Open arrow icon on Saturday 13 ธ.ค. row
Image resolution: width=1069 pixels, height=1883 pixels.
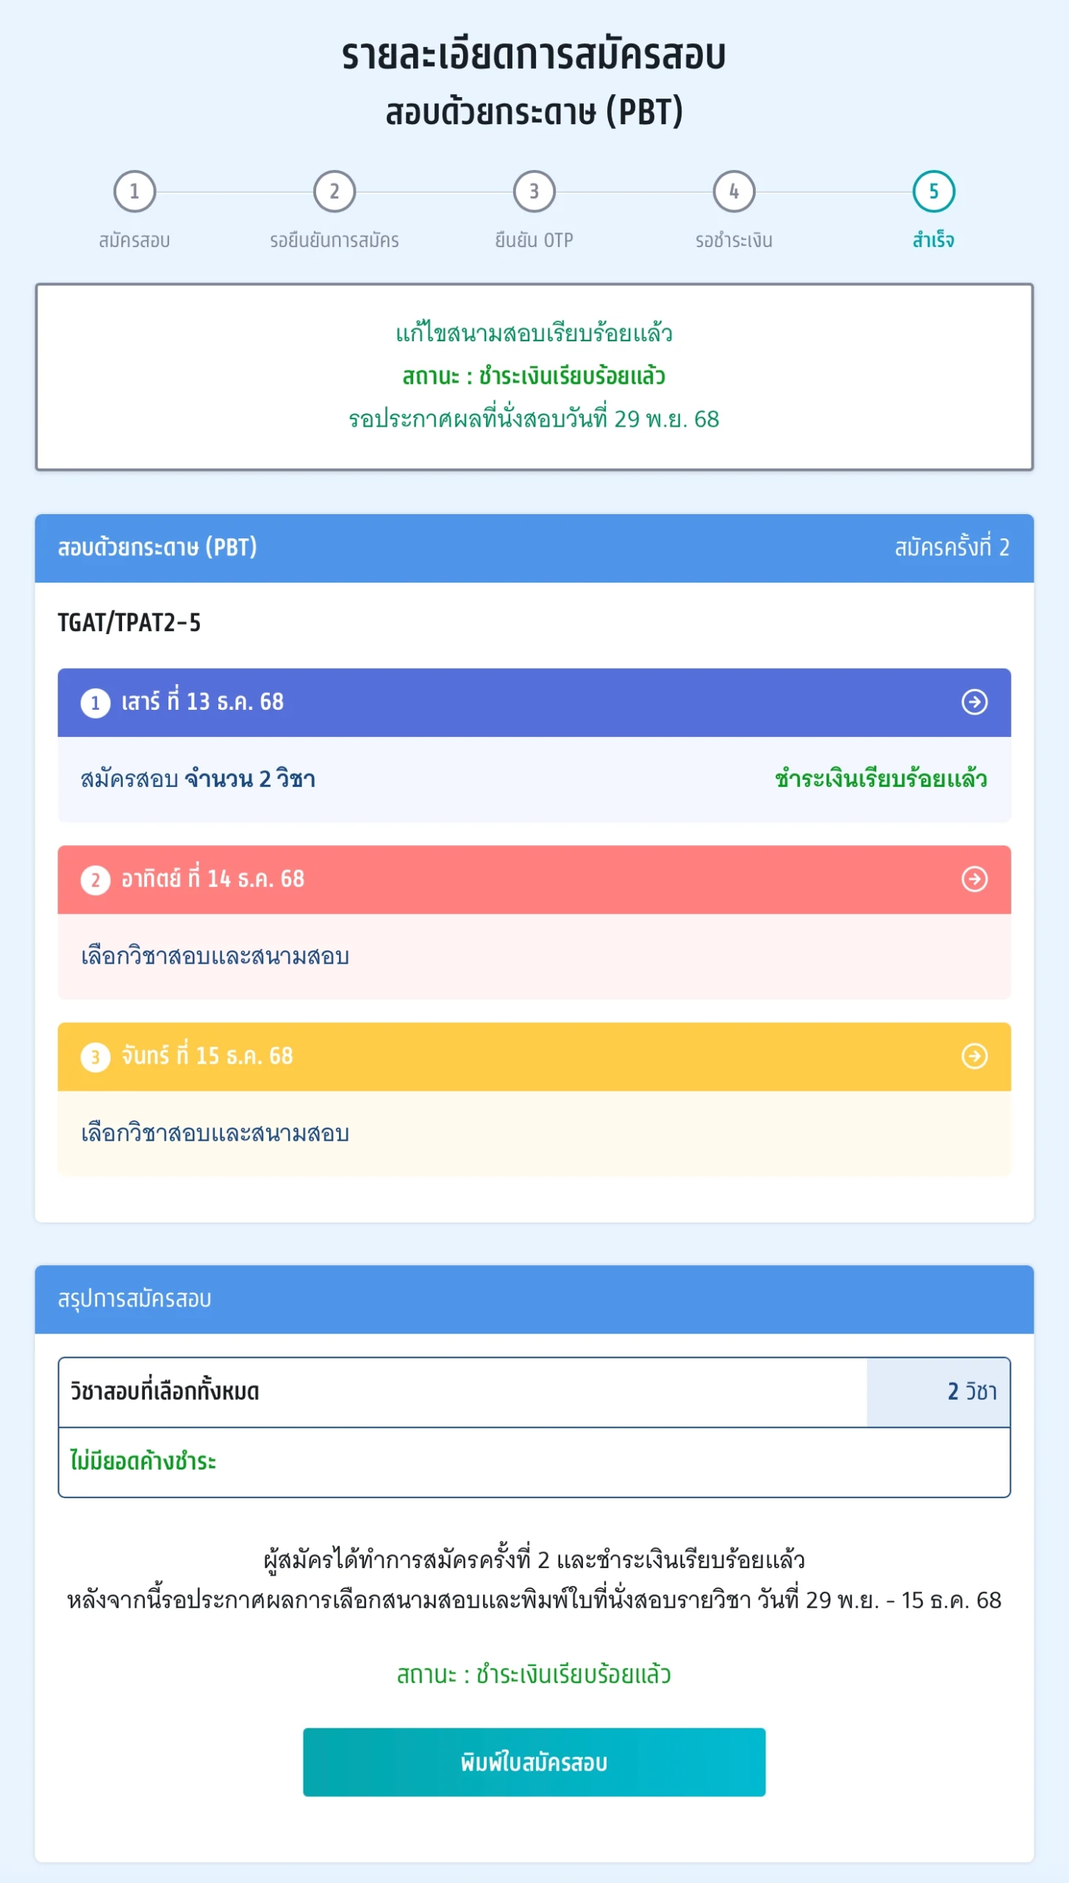975,702
